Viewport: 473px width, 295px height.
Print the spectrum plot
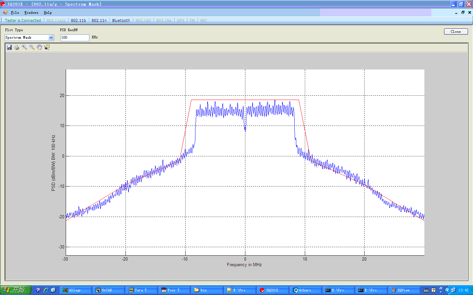(x=17, y=47)
